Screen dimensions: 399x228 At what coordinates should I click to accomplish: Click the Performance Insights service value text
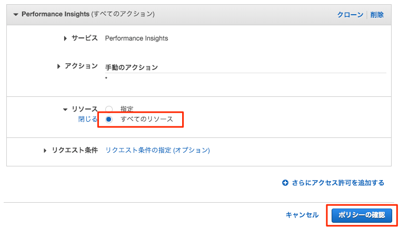[x=136, y=38]
